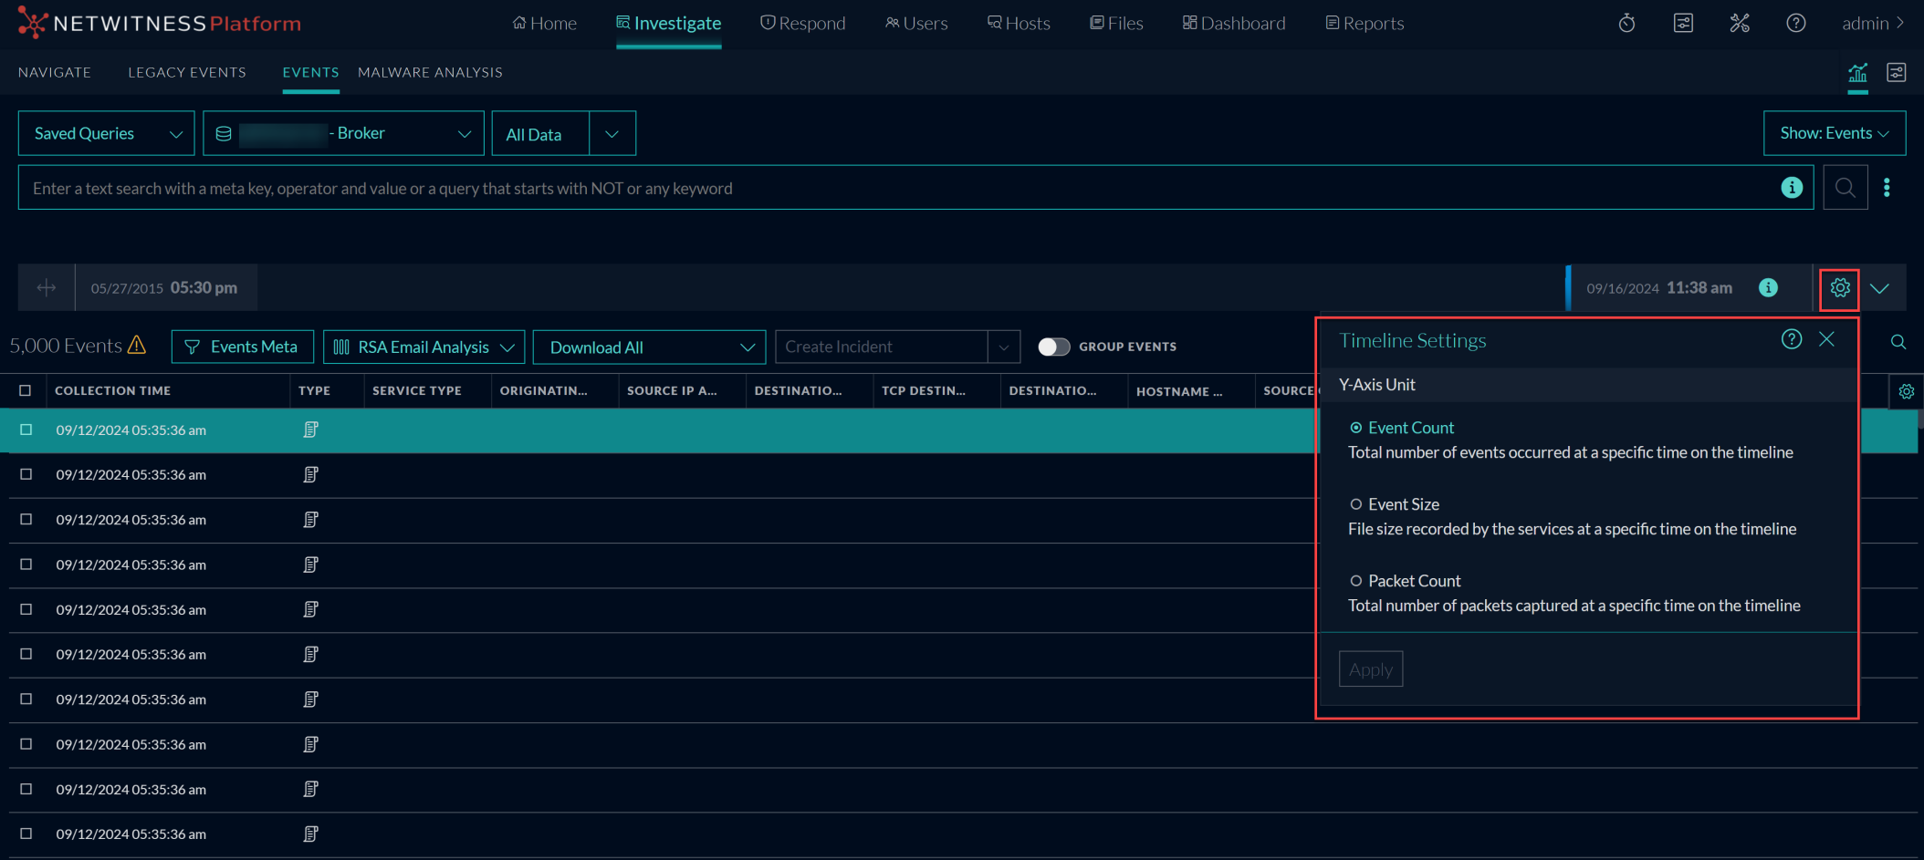The height and width of the screenshot is (860, 1924).
Task: Open the Download All dropdown
Action: click(x=649, y=347)
